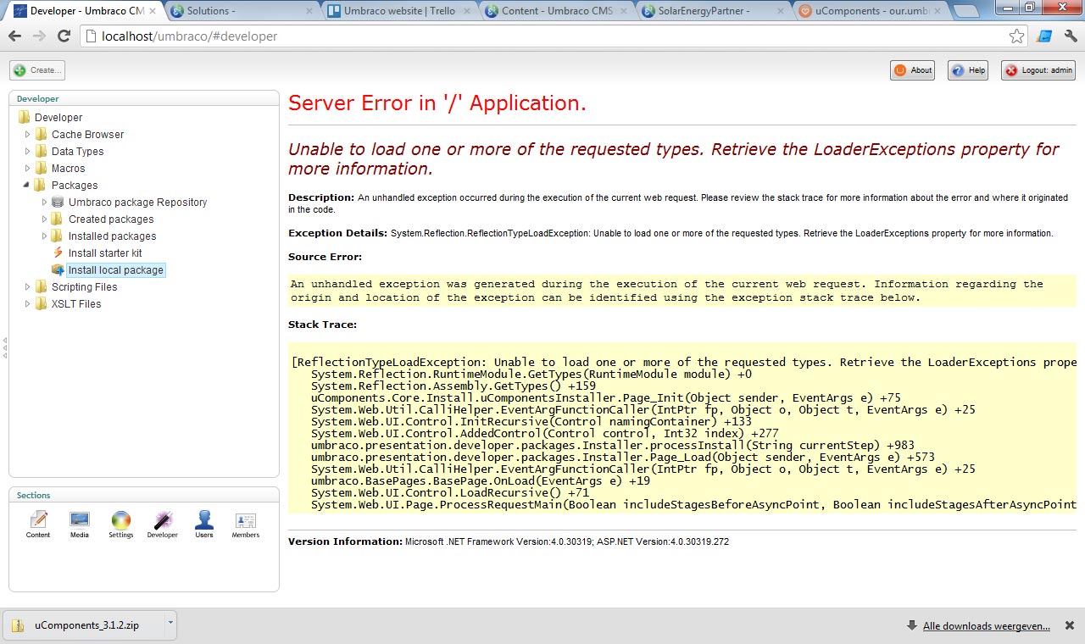Click the Data Types folder icon
The height and width of the screenshot is (644, 1085).
41,151
